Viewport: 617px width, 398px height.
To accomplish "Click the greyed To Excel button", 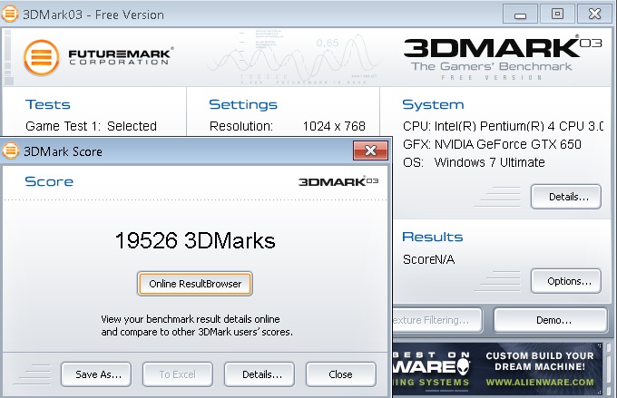I will click(178, 374).
